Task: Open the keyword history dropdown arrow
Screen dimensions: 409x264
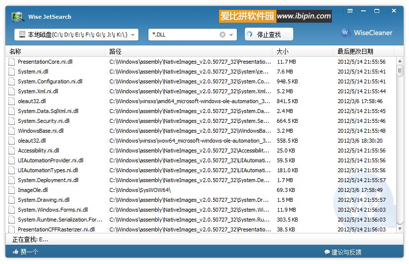Action: click(231, 35)
